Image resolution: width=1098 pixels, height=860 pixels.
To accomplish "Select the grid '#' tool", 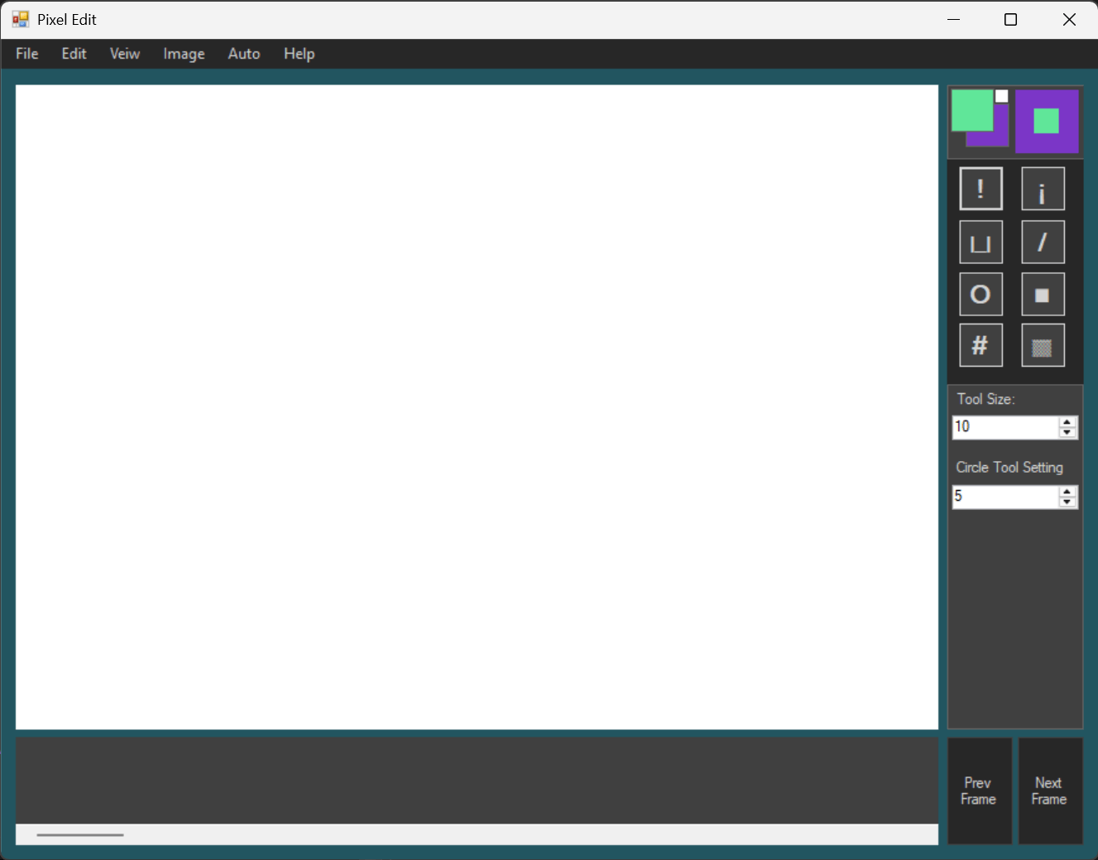I will pyautogui.click(x=981, y=345).
